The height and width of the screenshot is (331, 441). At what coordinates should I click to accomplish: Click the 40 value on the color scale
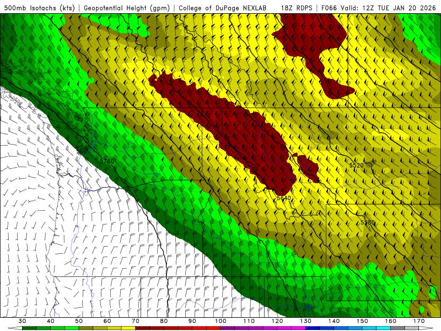(51, 321)
